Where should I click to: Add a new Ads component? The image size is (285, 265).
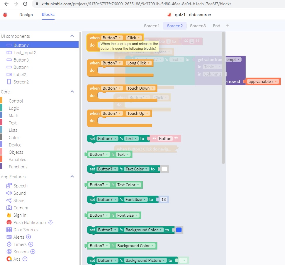tap(25, 259)
